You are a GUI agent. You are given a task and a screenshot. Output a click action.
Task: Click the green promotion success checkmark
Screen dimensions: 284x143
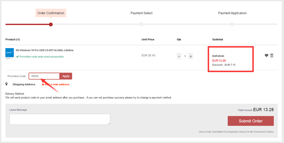click(17, 57)
